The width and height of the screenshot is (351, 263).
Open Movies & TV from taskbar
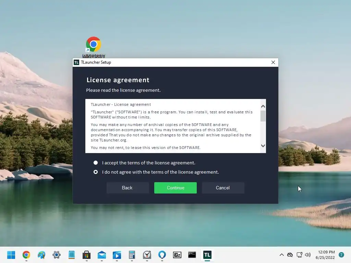117,255
